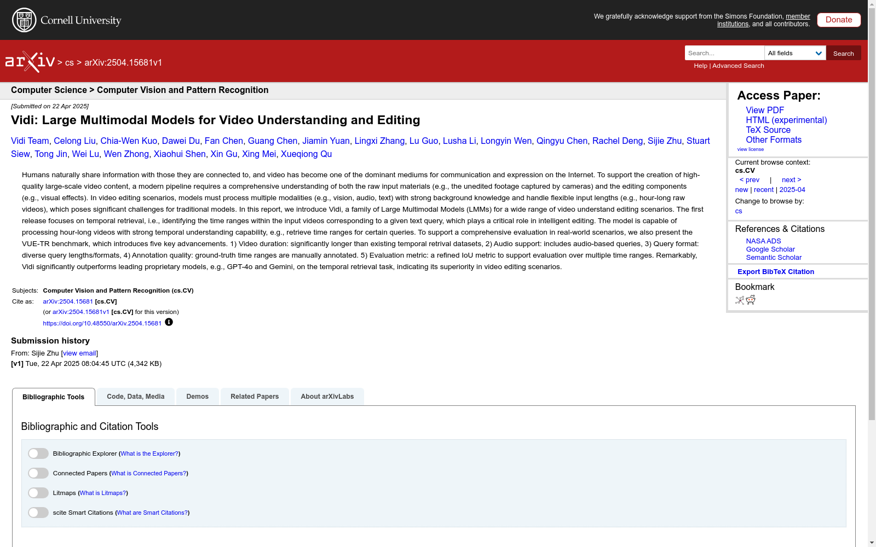Image resolution: width=876 pixels, height=547 pixels.
Task: Open the Demos tab
Action: [198, 397]
